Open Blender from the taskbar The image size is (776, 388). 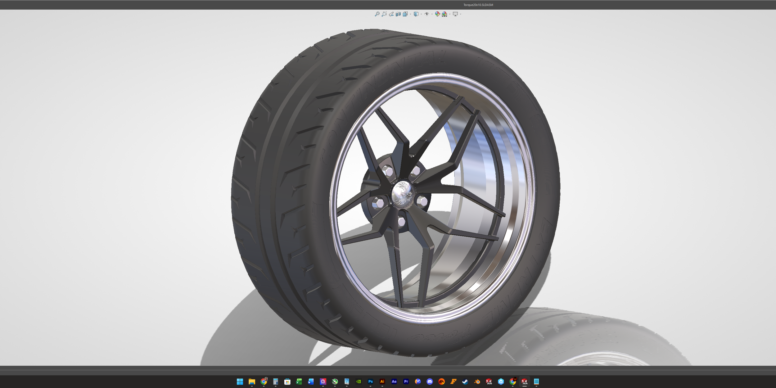click(477, 381)
